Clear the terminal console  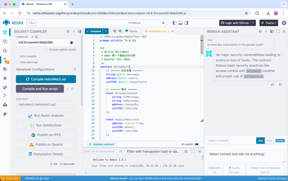pyautogui.click(x=186, y=151)
